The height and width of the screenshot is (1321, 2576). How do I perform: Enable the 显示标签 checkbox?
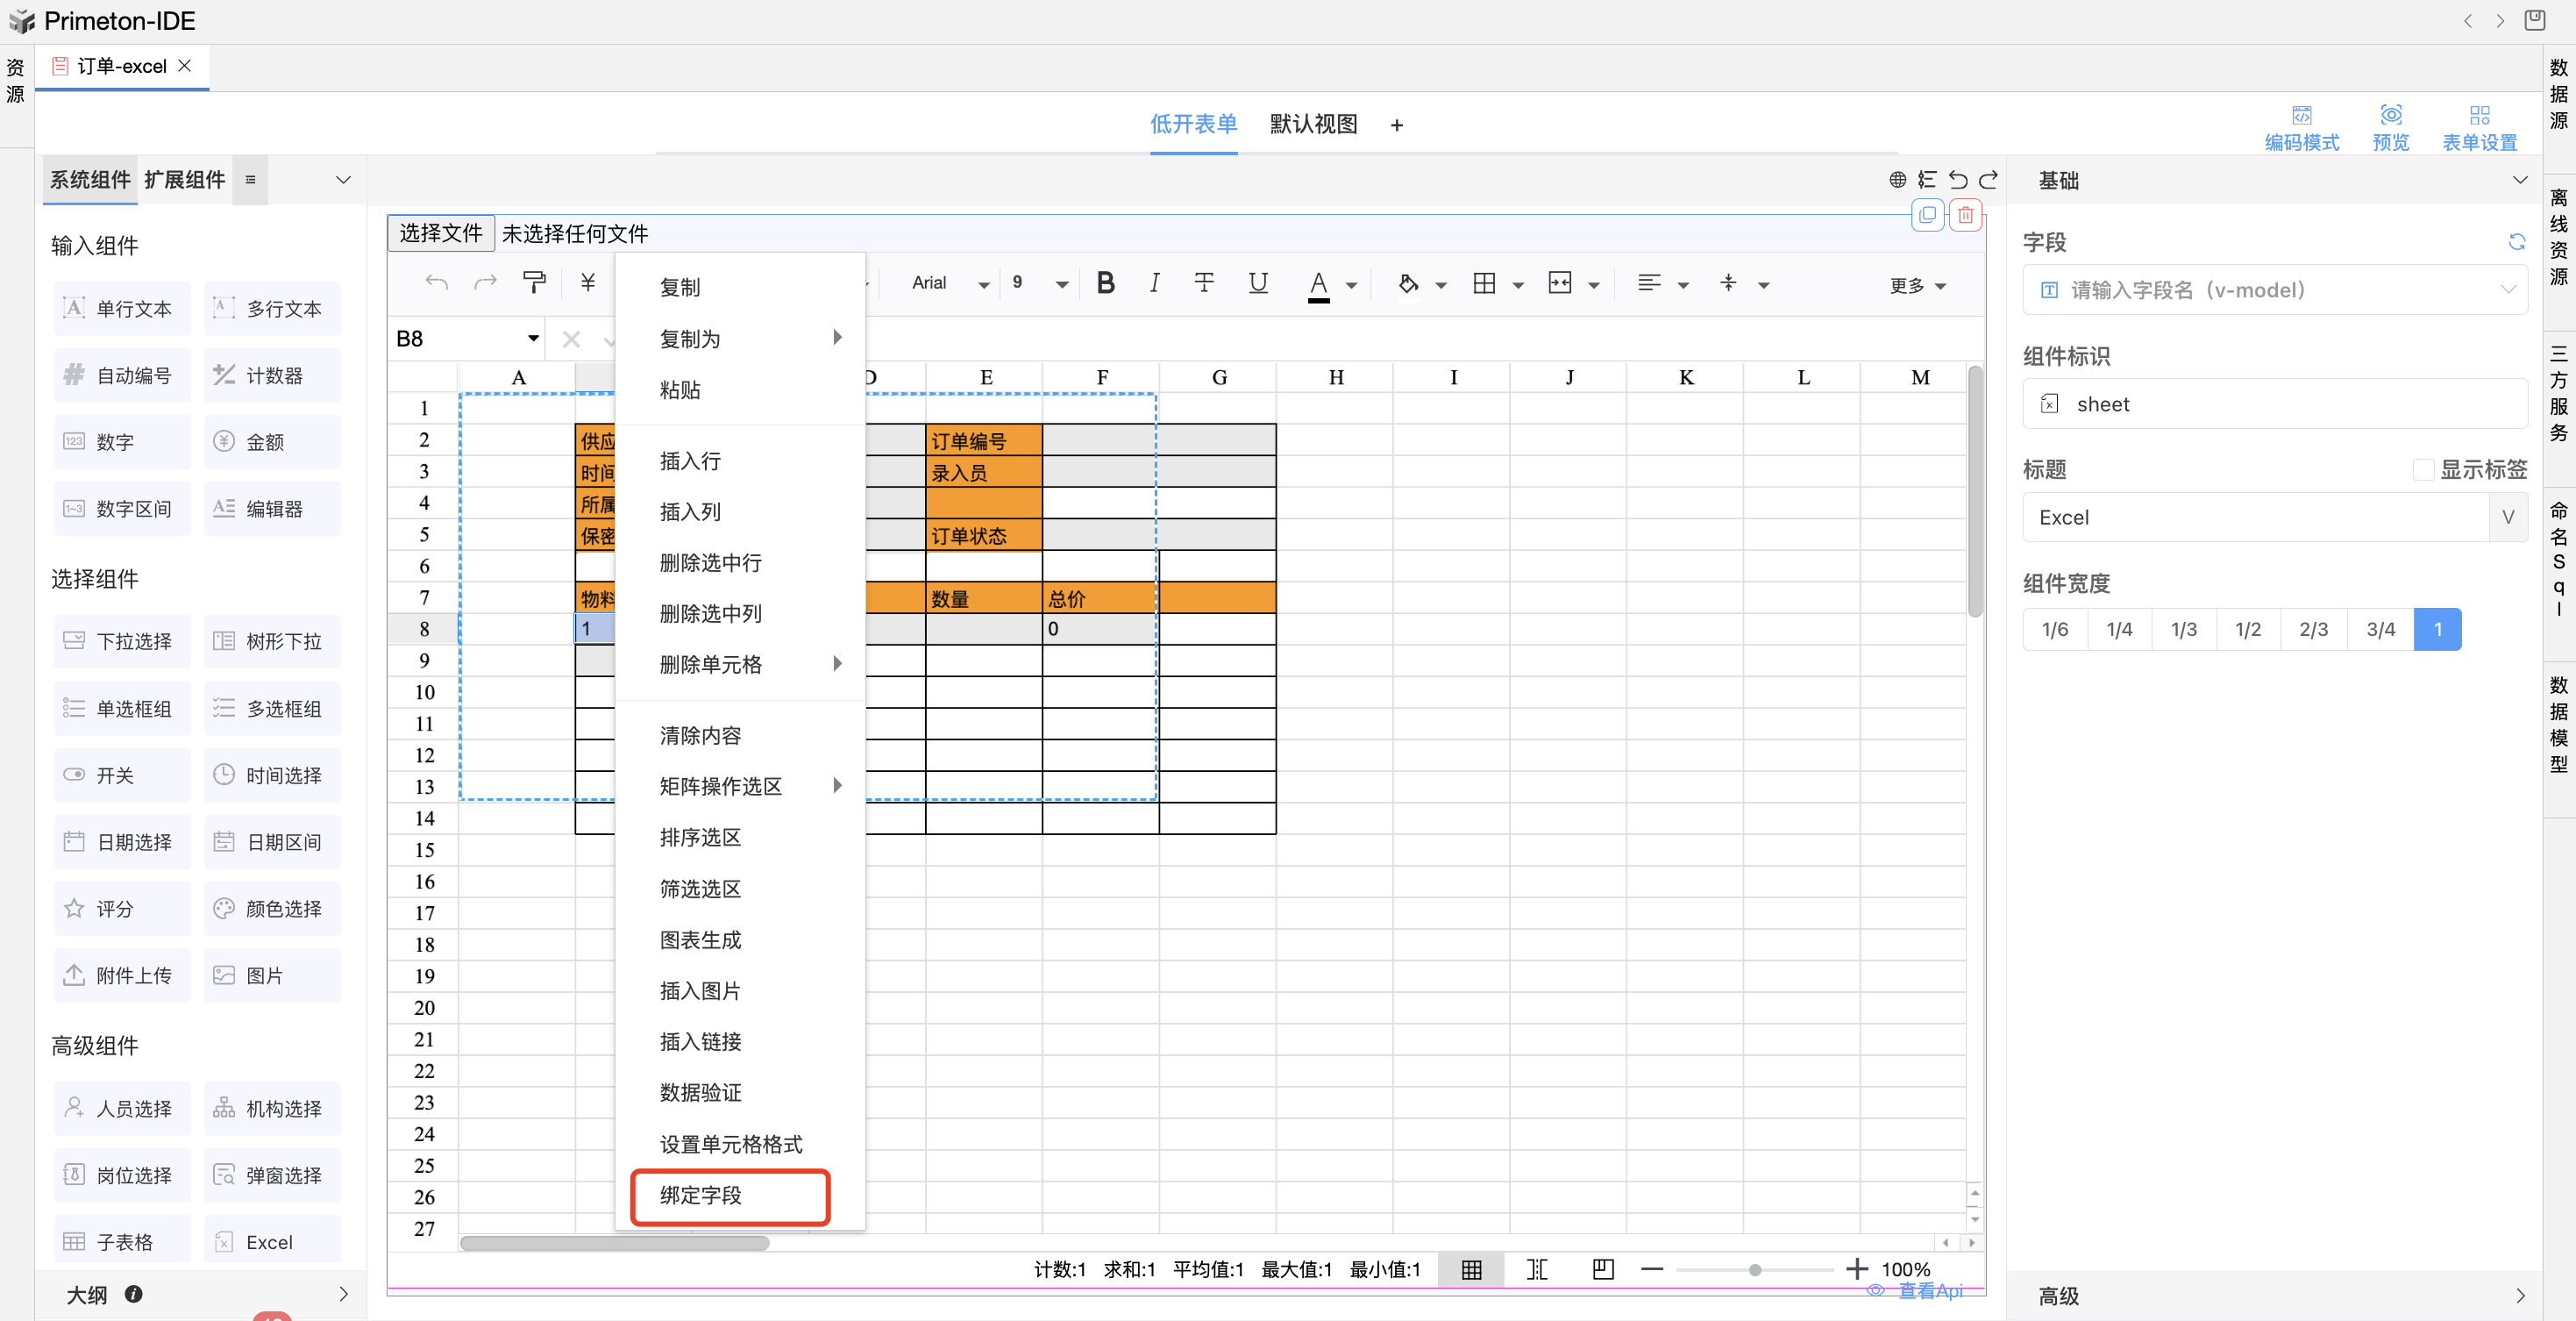[x=2423, y=469]
